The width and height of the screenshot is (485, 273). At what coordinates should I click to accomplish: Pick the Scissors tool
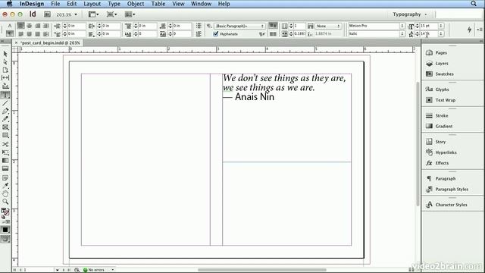5,144
